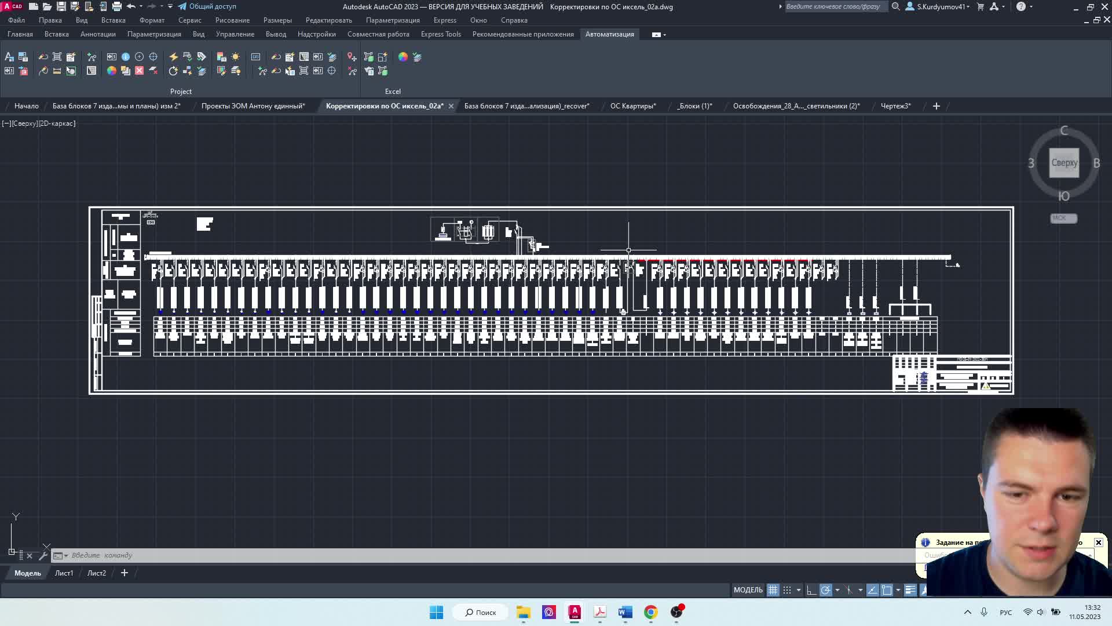Open isometric drafting dropdown arrow
This screenshot has height=626, width=1112.
[861, 590]
